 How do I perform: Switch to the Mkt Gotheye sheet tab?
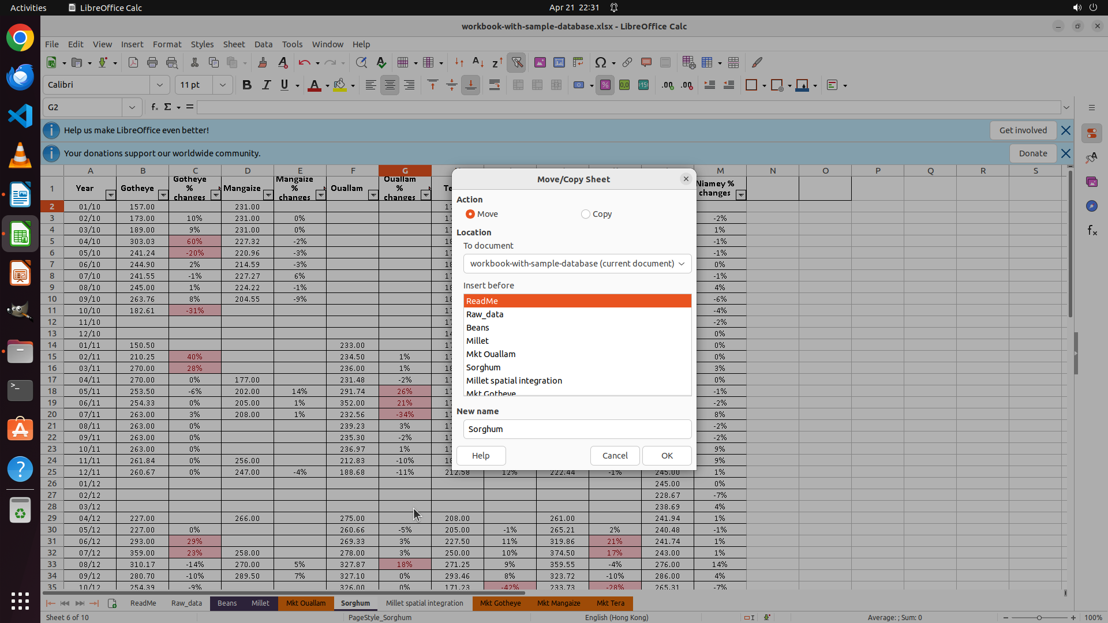(x=500, y=603)
